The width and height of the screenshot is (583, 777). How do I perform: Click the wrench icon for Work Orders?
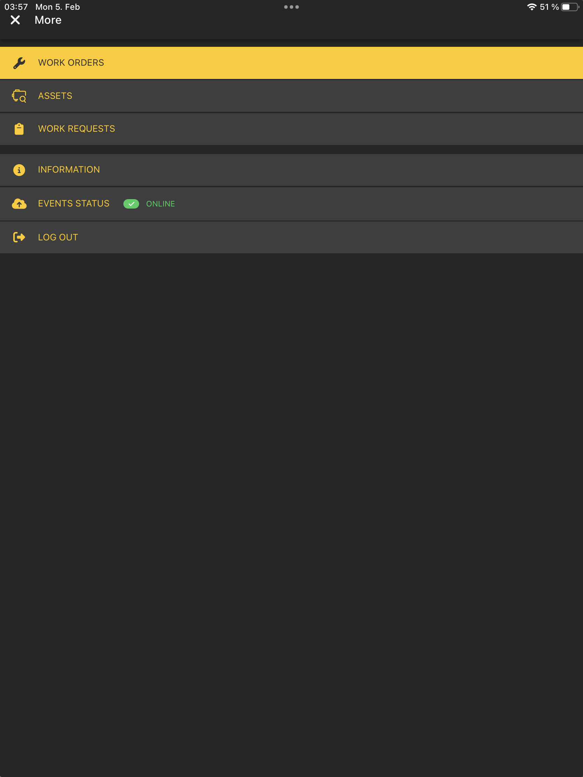pyautogui.click(x=19, y=63)
